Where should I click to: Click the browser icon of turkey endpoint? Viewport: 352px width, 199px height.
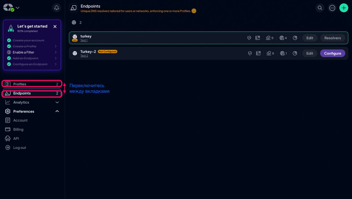[75, 37]
